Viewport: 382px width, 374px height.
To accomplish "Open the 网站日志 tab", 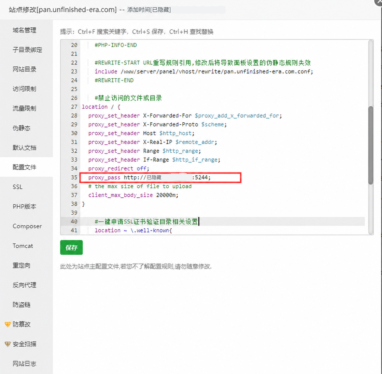I will pos(26,364).
